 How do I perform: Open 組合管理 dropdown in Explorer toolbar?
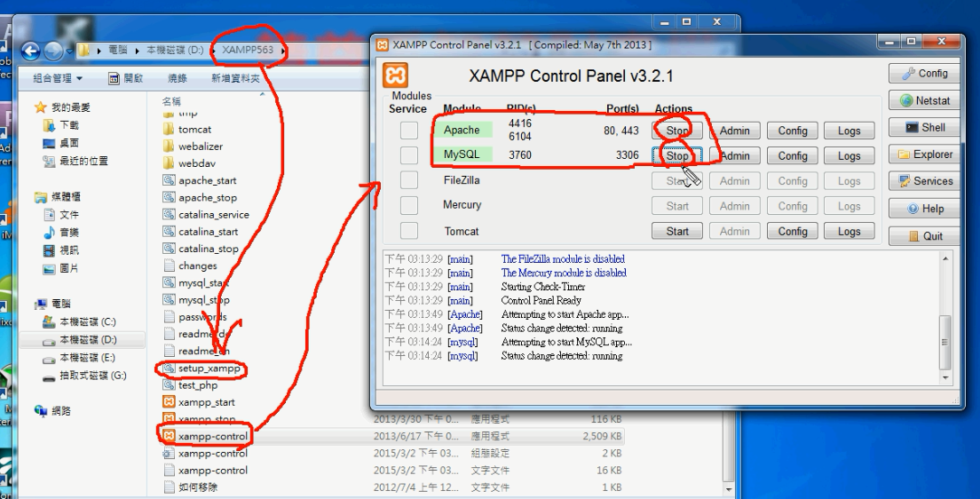(58, 78)
